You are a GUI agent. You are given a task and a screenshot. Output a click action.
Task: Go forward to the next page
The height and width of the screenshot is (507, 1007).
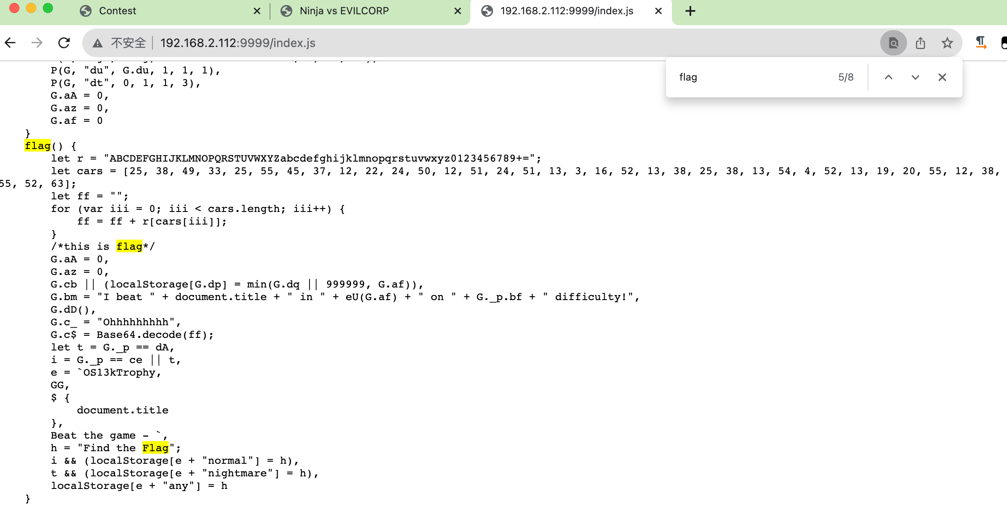click(37, 43)
